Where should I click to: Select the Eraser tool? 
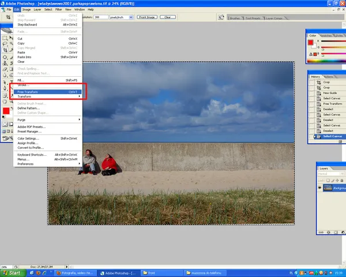tap(5, 69)
